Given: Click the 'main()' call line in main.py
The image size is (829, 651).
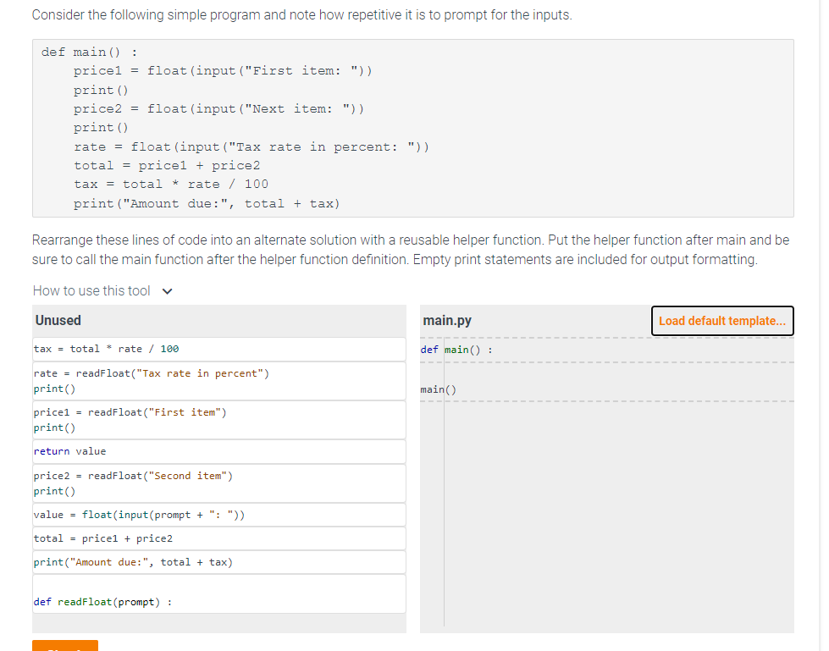Looking at the screenshot, I should [434, 389].
